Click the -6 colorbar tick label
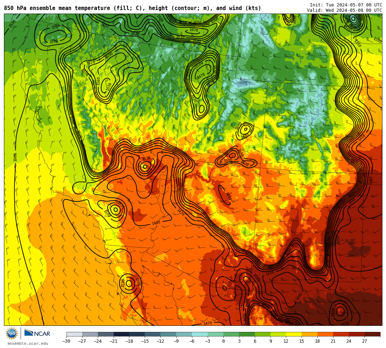The image size is (386, 348). click(192, 341)
